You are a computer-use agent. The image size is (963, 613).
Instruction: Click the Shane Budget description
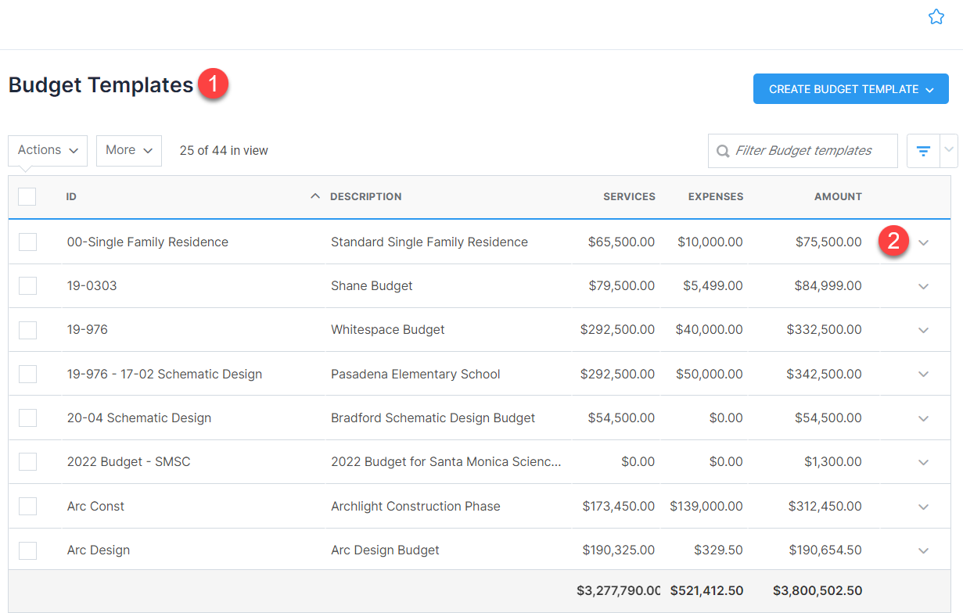pos(372,285)
